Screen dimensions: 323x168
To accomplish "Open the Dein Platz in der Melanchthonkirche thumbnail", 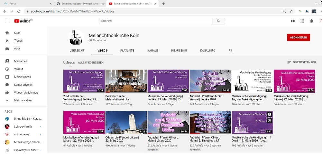I will point(126,81).
